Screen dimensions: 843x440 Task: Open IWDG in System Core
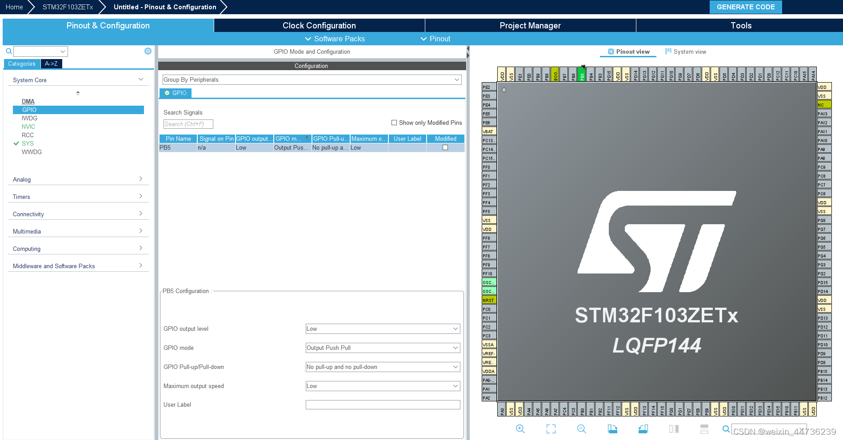click(x=29, y=118)
